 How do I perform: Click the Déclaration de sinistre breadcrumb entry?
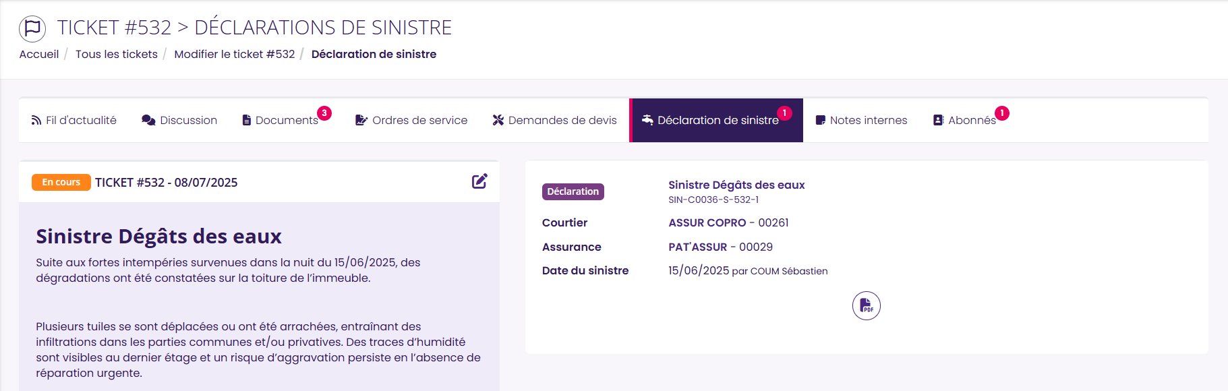pos(374,54)
